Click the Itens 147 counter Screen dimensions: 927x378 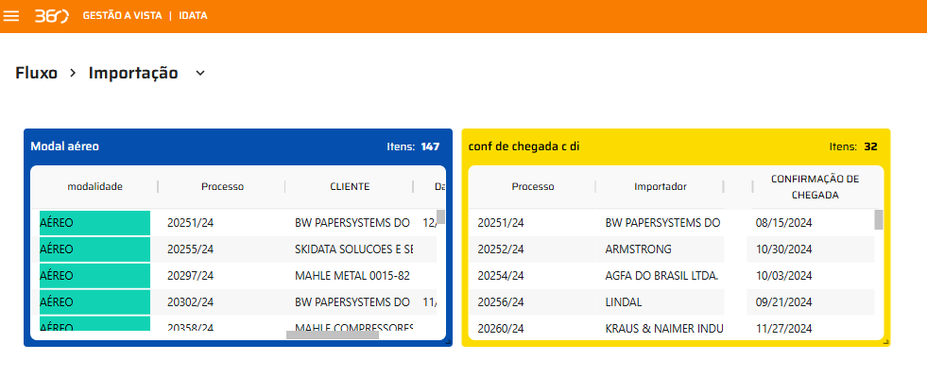(x=413, y=146)
